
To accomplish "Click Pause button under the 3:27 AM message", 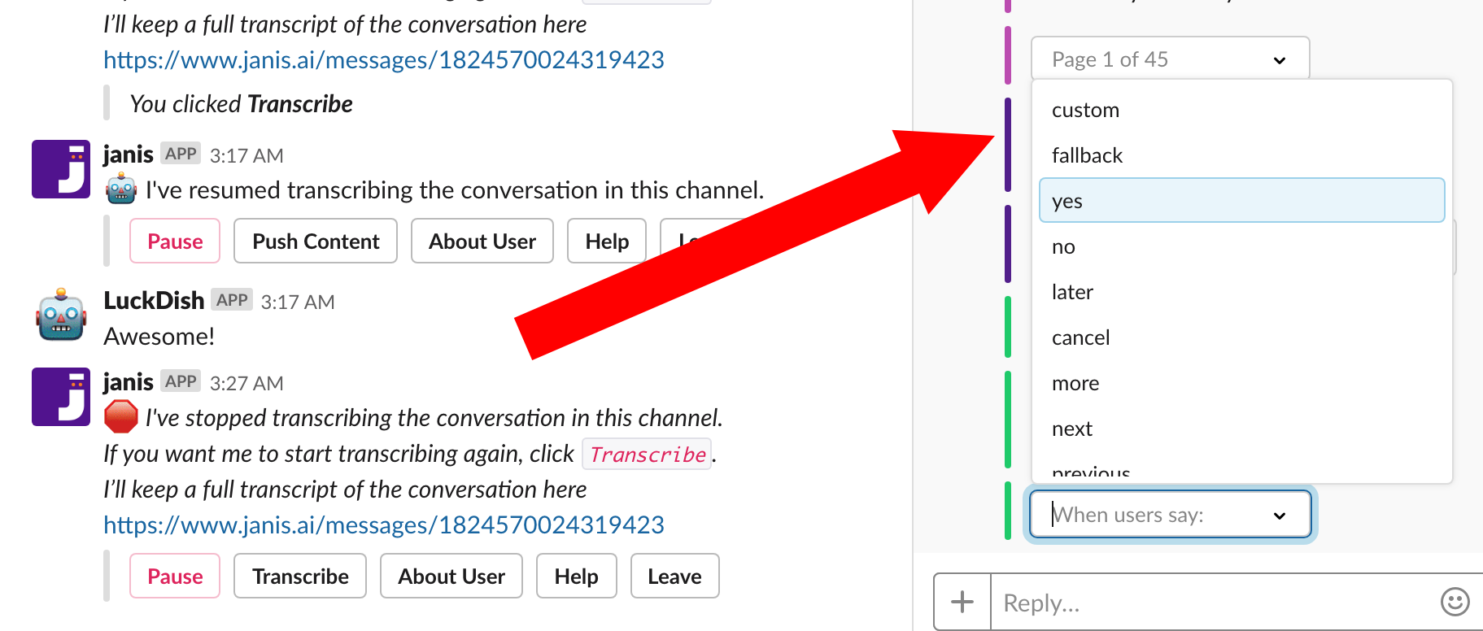I will point(175,576).
